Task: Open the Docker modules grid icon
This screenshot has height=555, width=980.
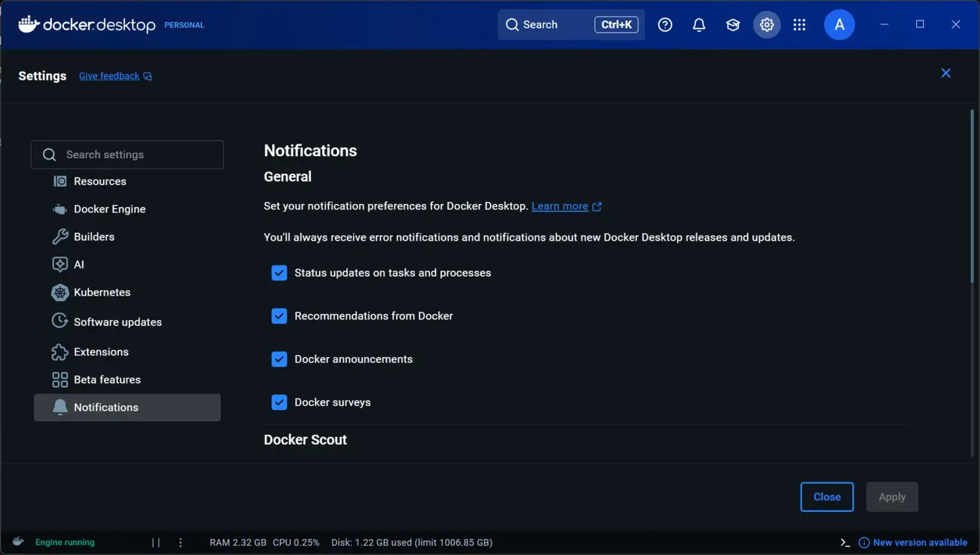Action: pos(799,24)
